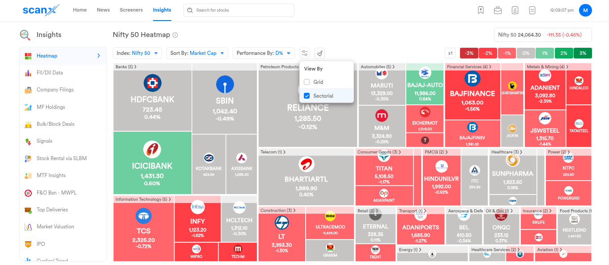
Task: Expand the Metals & Mining (4) sector
Action: coord(548,67)
